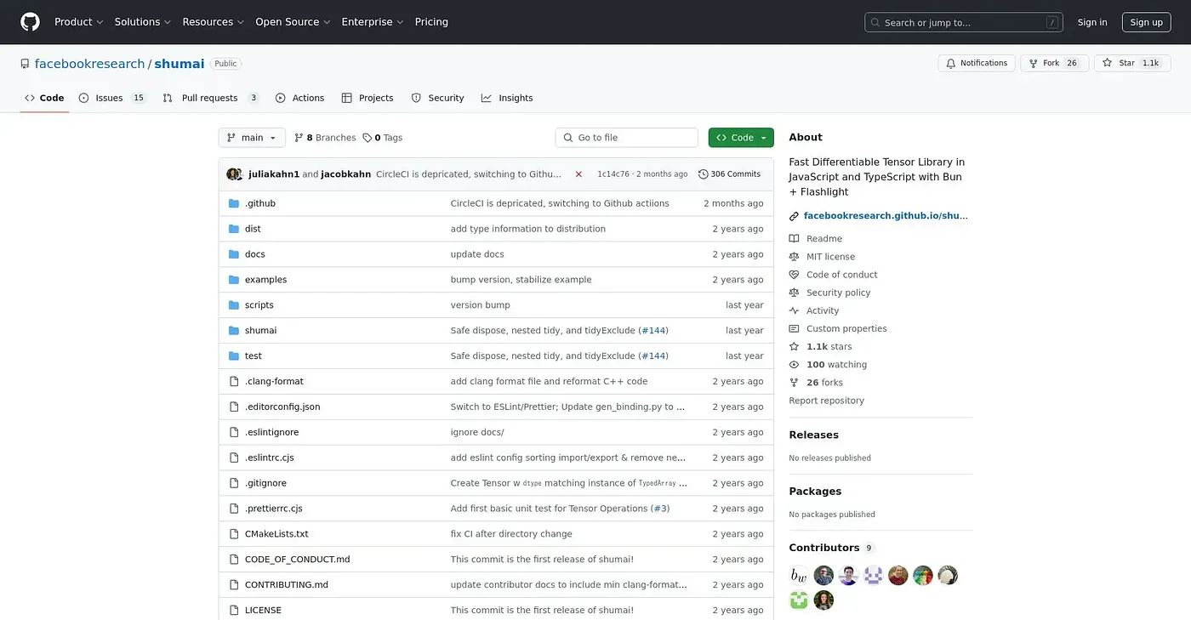Click the .github folder icon
This screenshot has height=620, width=1191.
[234, 203]
